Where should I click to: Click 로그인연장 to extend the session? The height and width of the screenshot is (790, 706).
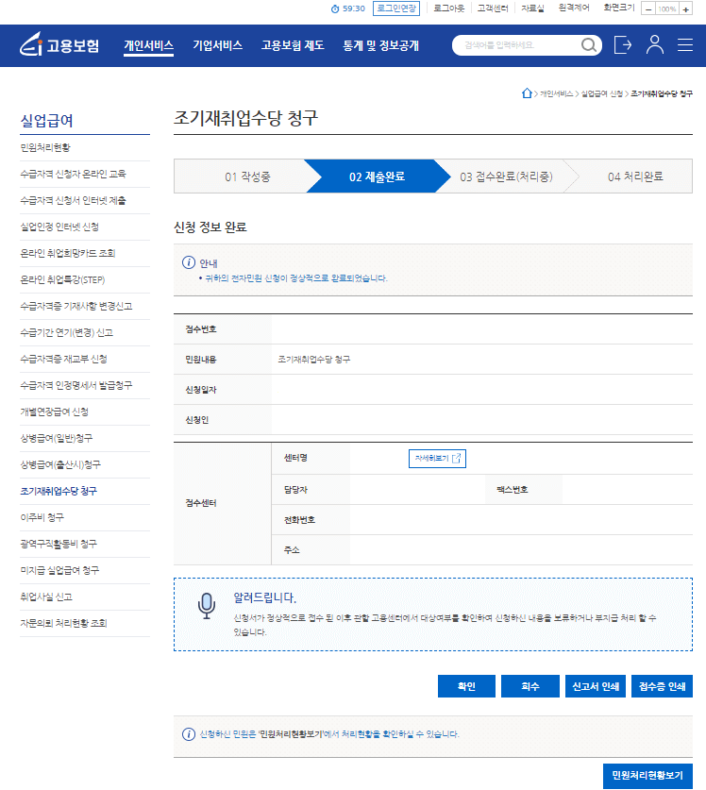click(x=396, y=8)
